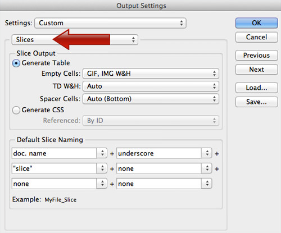Open the Empty Cells dropdown
Viewport: 281px width, 233px height.
click(x=151, y=74)
